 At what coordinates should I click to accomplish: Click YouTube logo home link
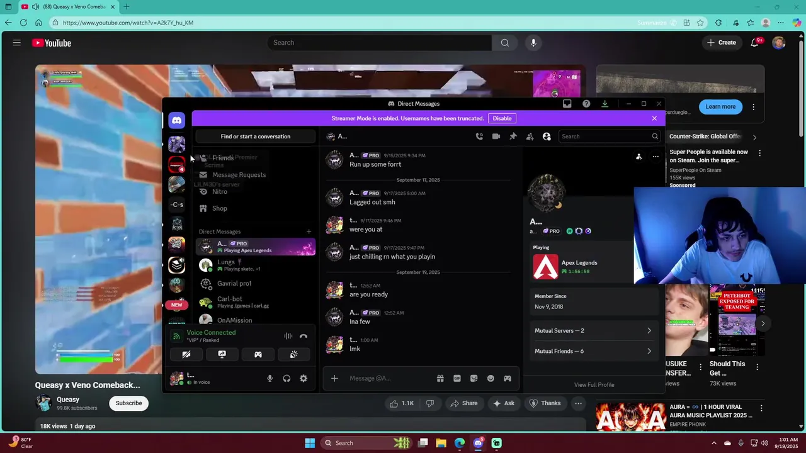point(52,43)
